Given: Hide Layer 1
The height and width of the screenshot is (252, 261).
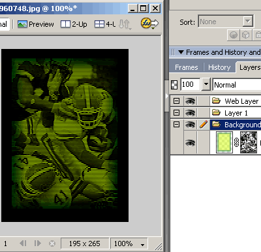Looking at the screenshot, I should pyautogui.click(x=190, y=113).
